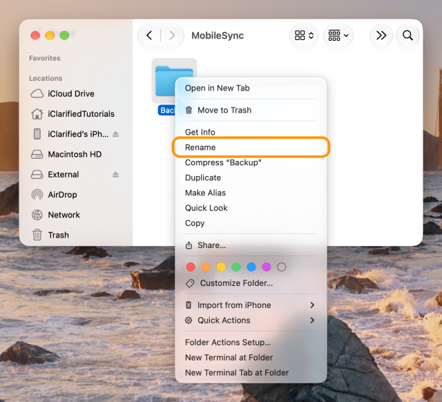Choose Duplicate from the context menu
The image size is (442, 402).
pos(251,178)
